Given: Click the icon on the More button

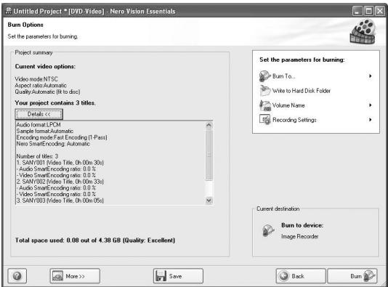Looking at the screenshot, I should point(58,276).
